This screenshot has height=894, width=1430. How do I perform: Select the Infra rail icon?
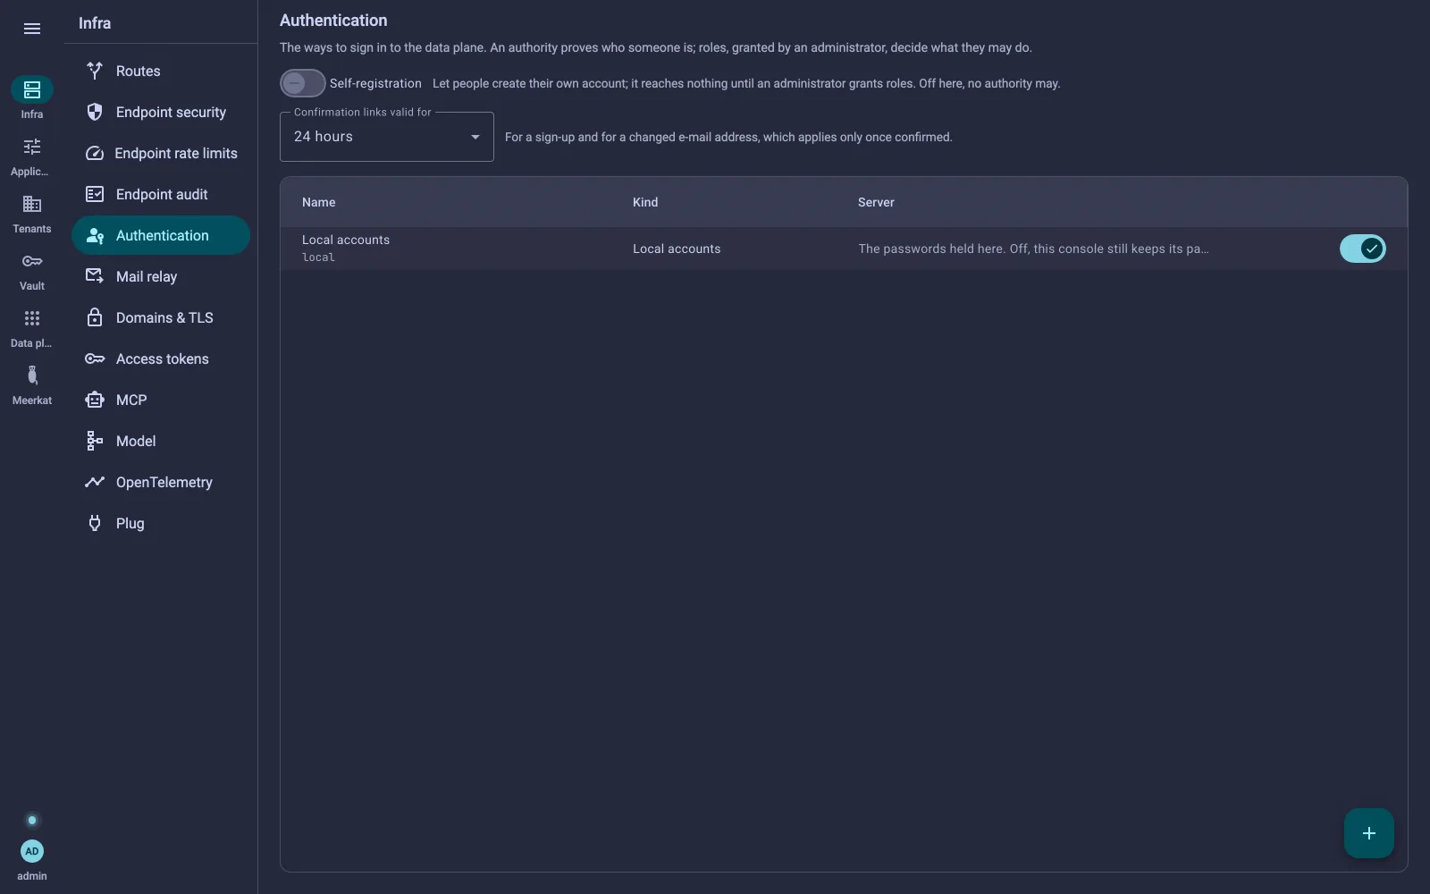tap(32, 89)
